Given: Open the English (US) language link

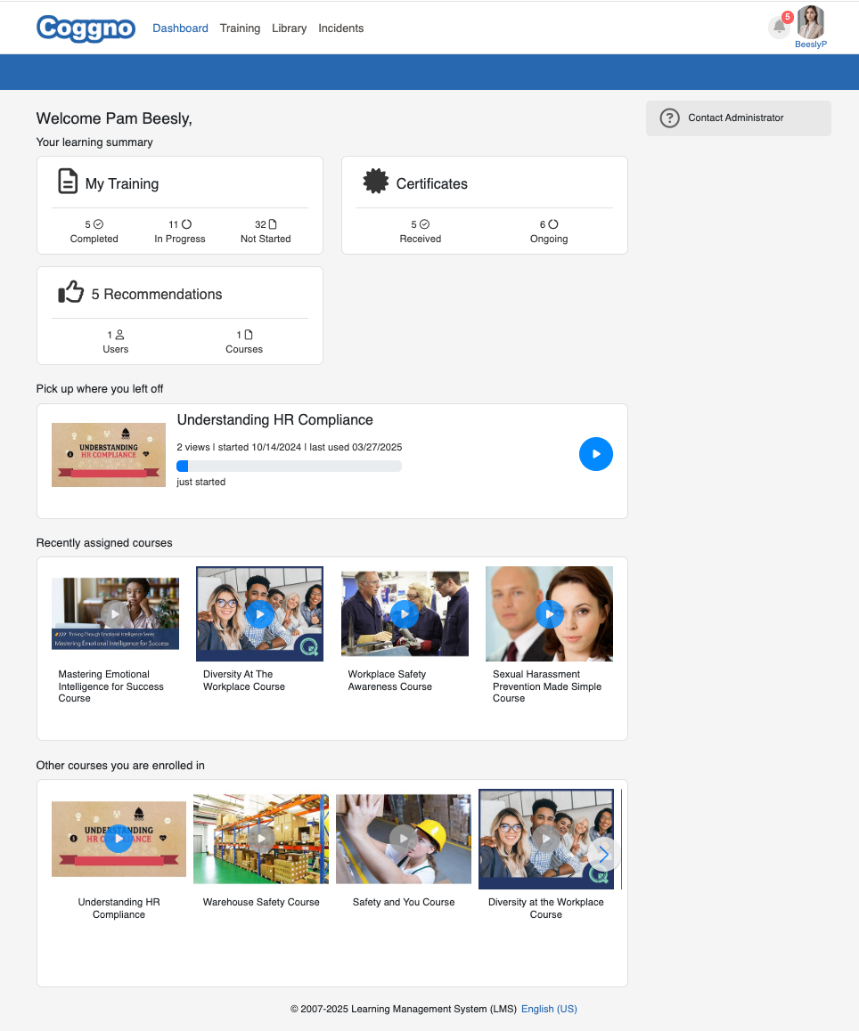Looking at the screenshot, I should pos(549,1009).
